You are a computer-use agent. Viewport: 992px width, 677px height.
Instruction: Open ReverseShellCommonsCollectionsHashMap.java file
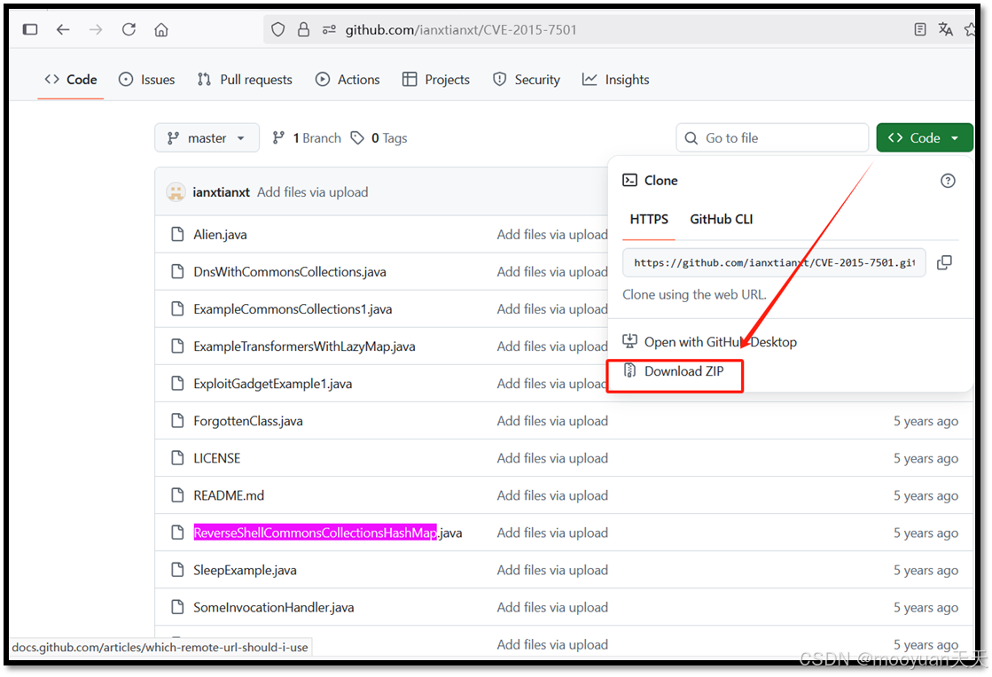click(x=328, y=533)
